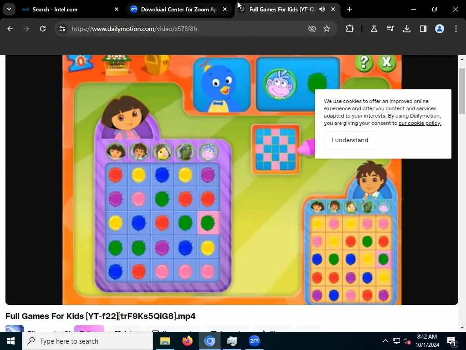Open the Zoom app in taskbar

[x=254, y=341]
